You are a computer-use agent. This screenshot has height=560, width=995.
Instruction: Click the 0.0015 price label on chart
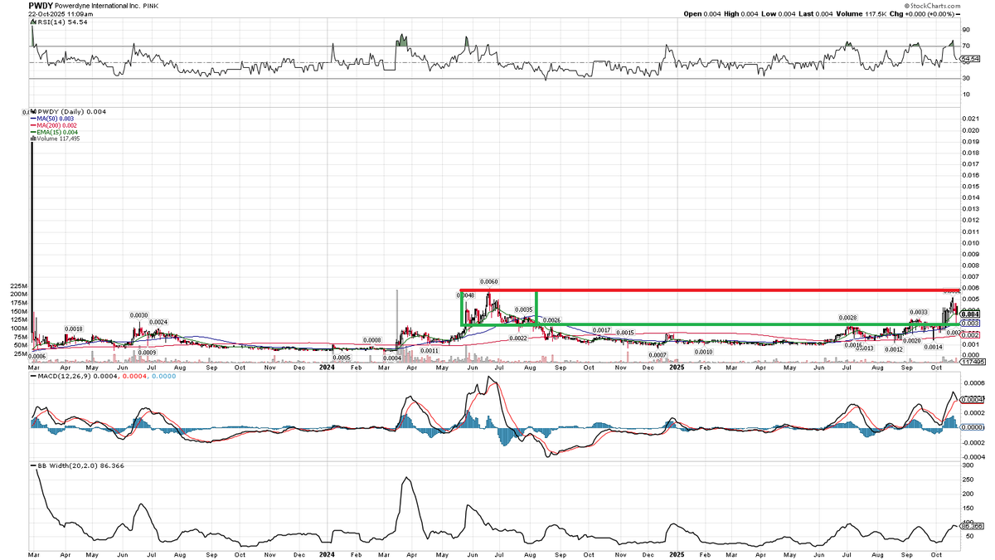coord(624,333)
